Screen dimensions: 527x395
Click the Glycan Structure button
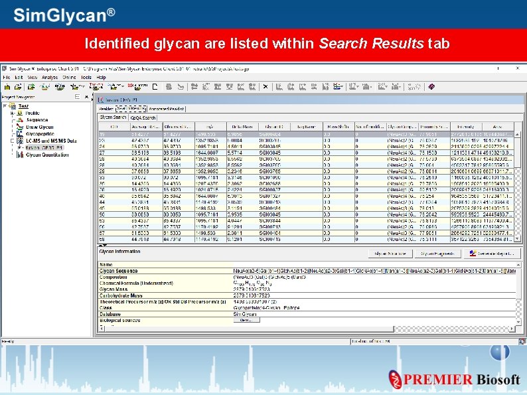coord(390,254)
